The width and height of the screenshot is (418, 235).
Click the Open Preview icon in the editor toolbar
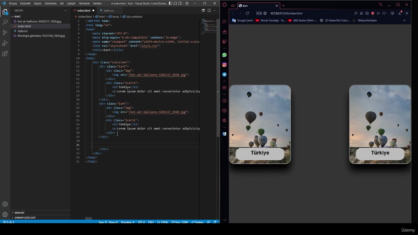(203, 10)
